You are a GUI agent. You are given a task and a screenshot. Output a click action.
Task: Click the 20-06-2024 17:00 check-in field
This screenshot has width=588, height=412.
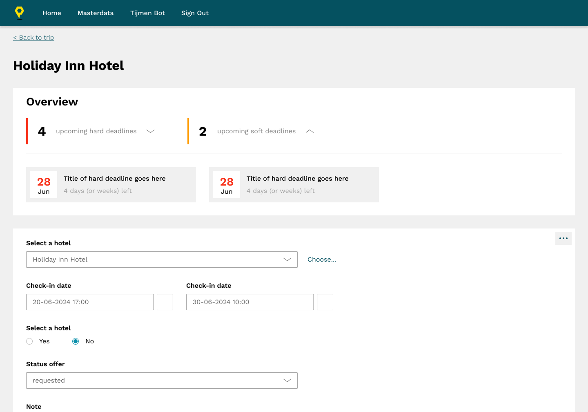[x=90, y=302]
